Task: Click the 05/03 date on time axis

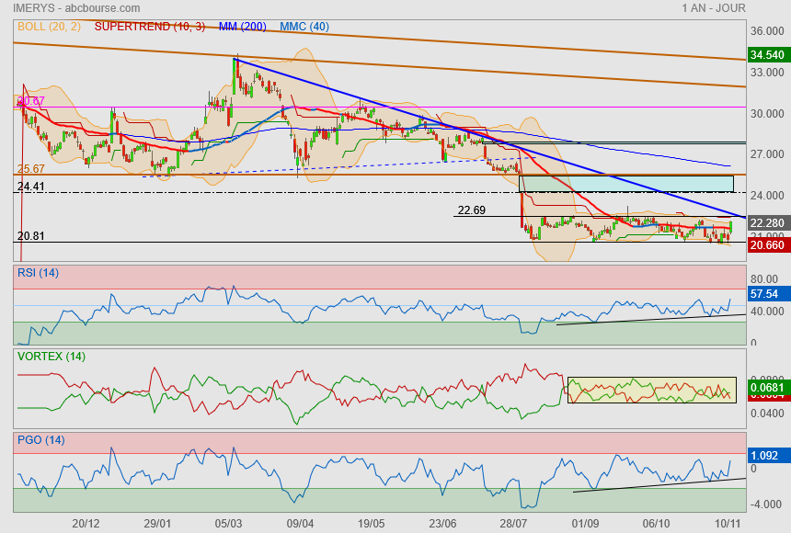Action: click(x=228, y=523)
